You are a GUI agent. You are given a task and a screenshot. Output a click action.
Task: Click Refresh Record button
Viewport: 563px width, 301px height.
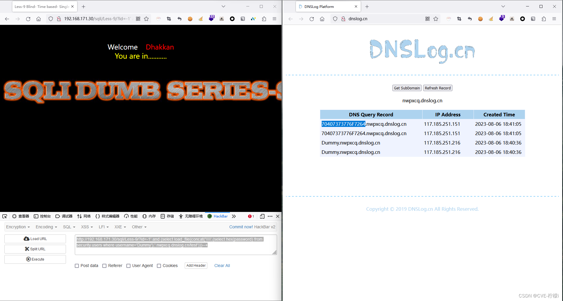pyautogui.click(x=437, y=88)
